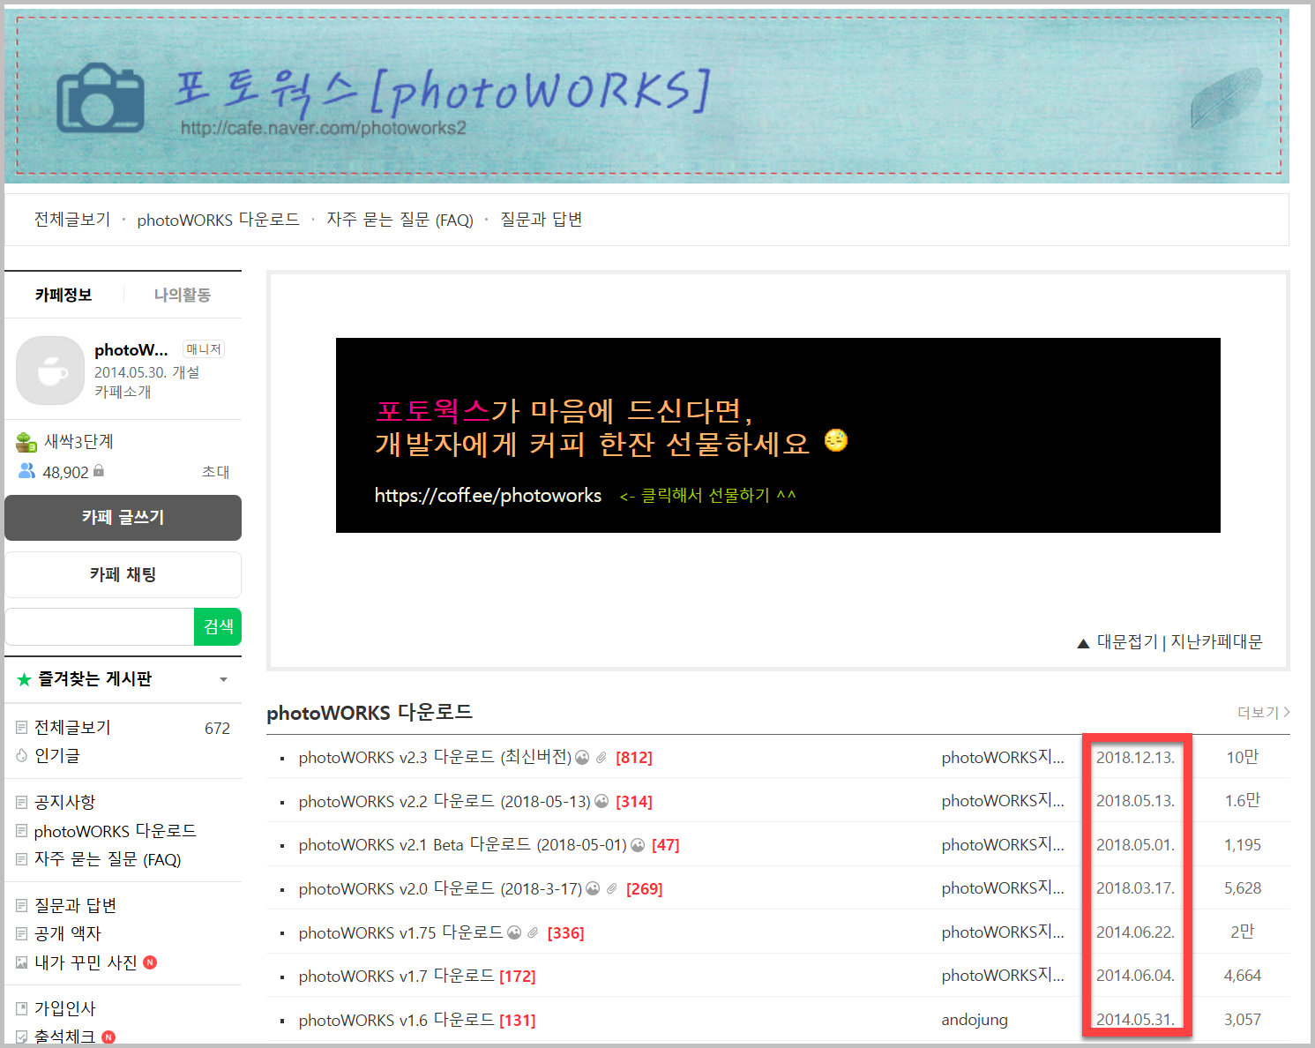Click the new badge next to 내가 꾸민 사진
The height and width of the screenshot is (1048, 1315).
point(150,962)
